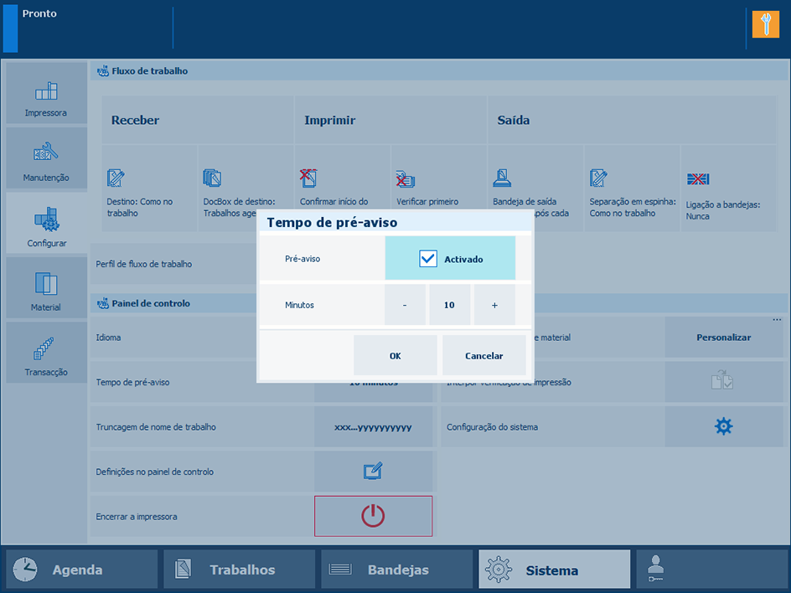Open the Bandejas tab

pyautogui.click(x=396, y=570)
